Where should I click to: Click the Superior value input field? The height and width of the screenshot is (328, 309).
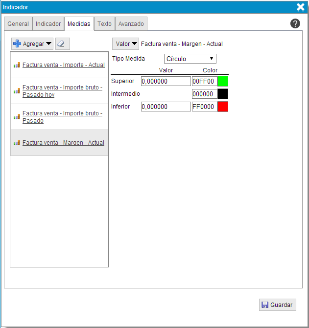tap(166, 81)
